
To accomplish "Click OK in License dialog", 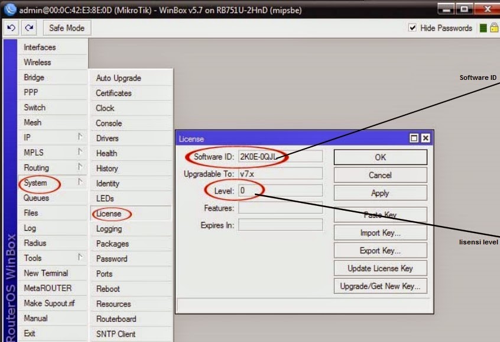I will pos(380,157).
